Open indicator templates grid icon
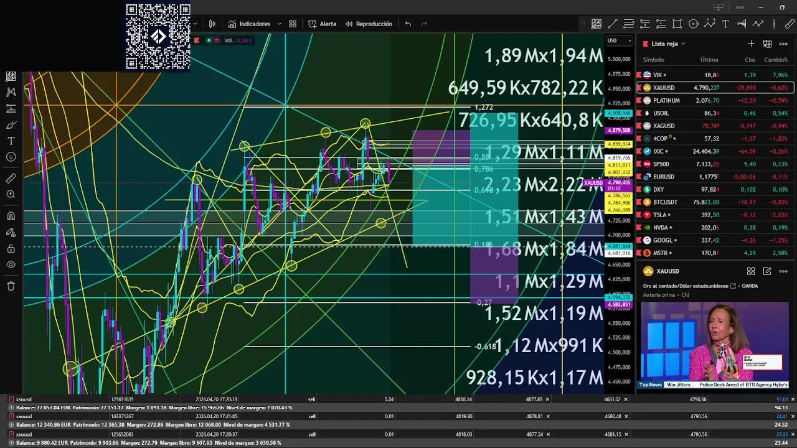 [293, 24]
